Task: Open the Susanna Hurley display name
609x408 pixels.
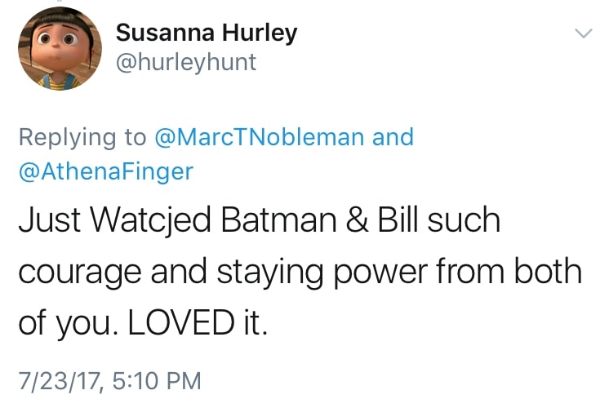Action: coord(206,33)
